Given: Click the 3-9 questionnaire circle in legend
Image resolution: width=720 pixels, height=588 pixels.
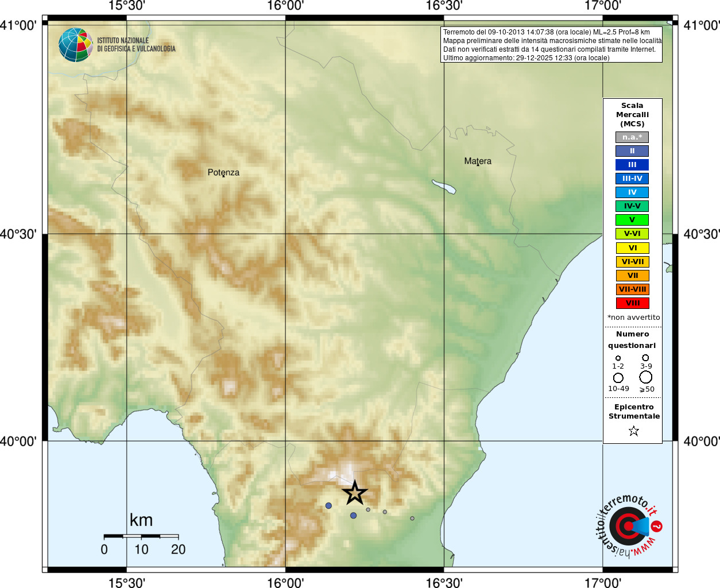Looking at the screenshot, I should tap(645, 357).
